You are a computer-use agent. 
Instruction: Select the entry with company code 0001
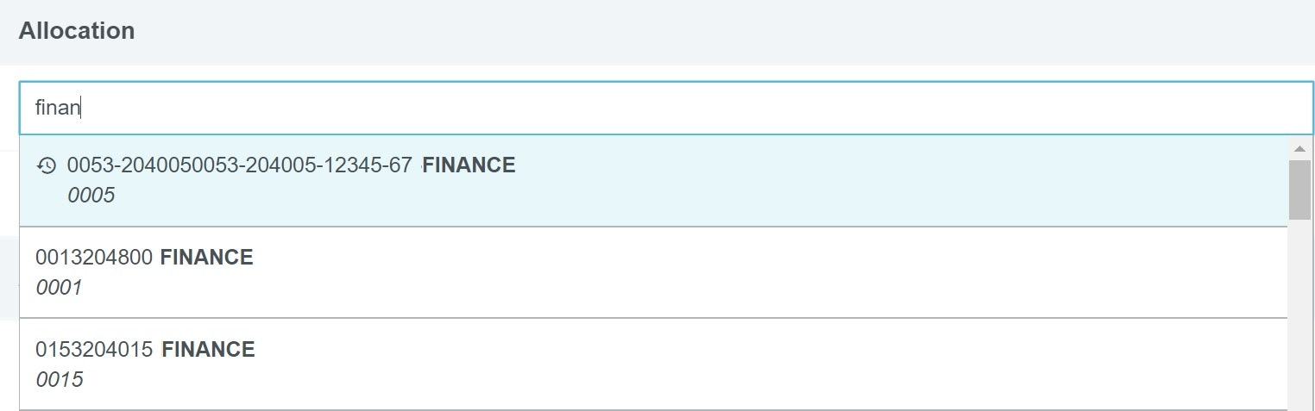(59, 287)
